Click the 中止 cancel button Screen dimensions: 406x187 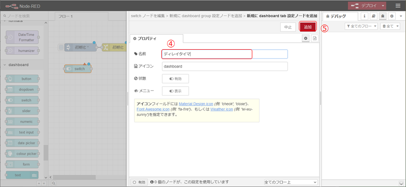287,27
